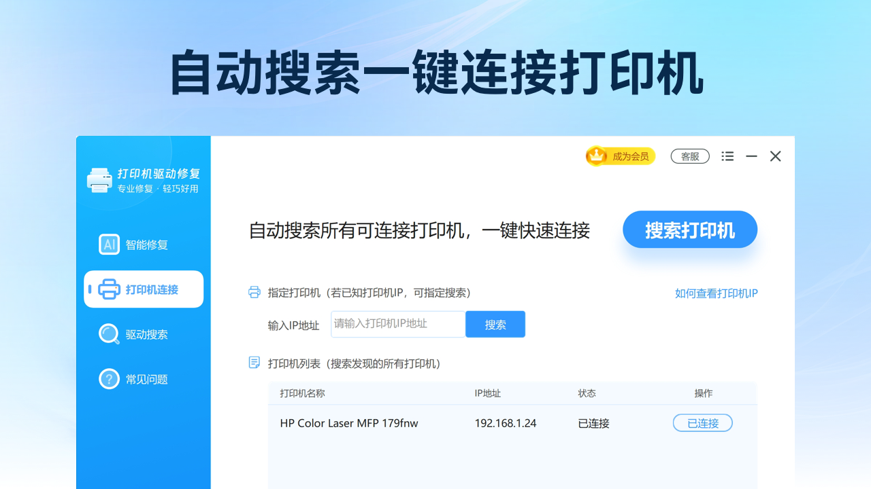Click HP Color Laser MFP 179fnw name

point(349,423)
